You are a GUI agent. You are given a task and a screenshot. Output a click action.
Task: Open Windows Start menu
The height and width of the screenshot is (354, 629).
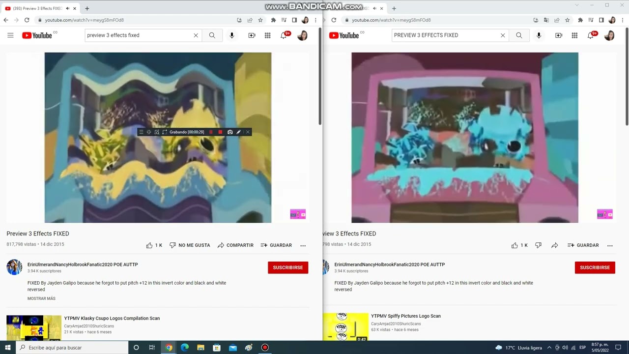(x=8, y=348)
